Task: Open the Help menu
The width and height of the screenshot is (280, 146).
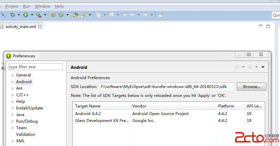Action: tap(59, 6)
